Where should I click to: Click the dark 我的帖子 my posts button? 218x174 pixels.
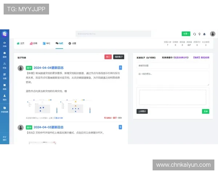point(118,57)
